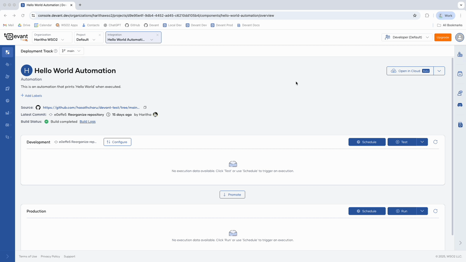Image resolution: width=466 pixels, height=262 pixels.
Task: Click the Run button in Production
Action: click(x=402, y=211)
